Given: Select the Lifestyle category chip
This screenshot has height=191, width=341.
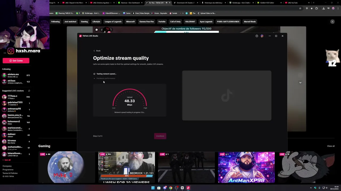Looking at the screenshot, I should pos(96,21).
